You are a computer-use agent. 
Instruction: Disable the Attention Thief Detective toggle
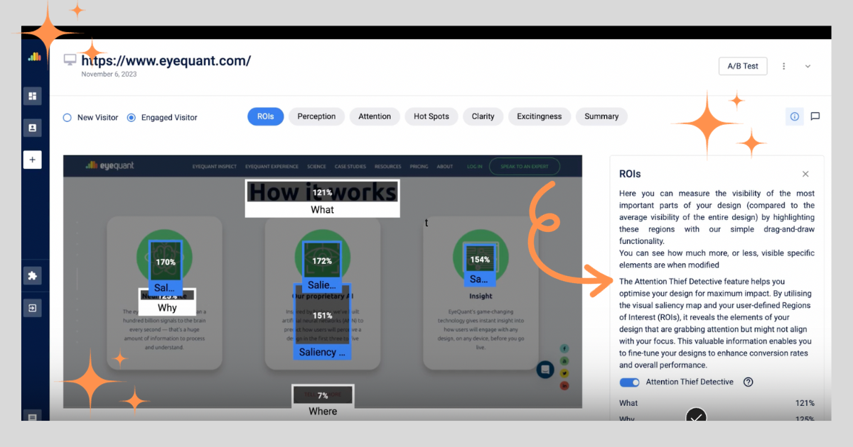click(x=629, y=382)
